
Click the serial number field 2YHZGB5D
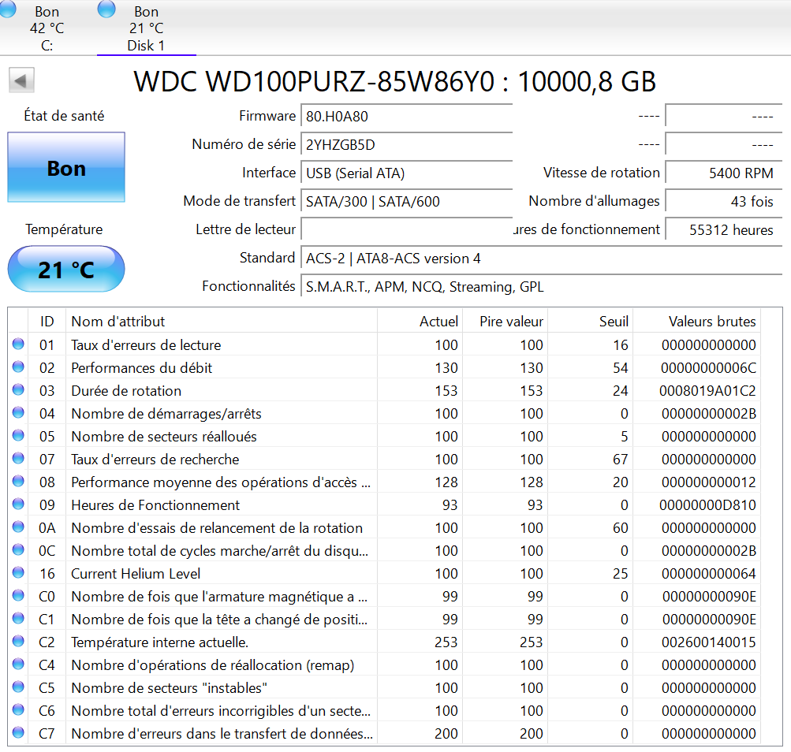(x=407, y=145)
